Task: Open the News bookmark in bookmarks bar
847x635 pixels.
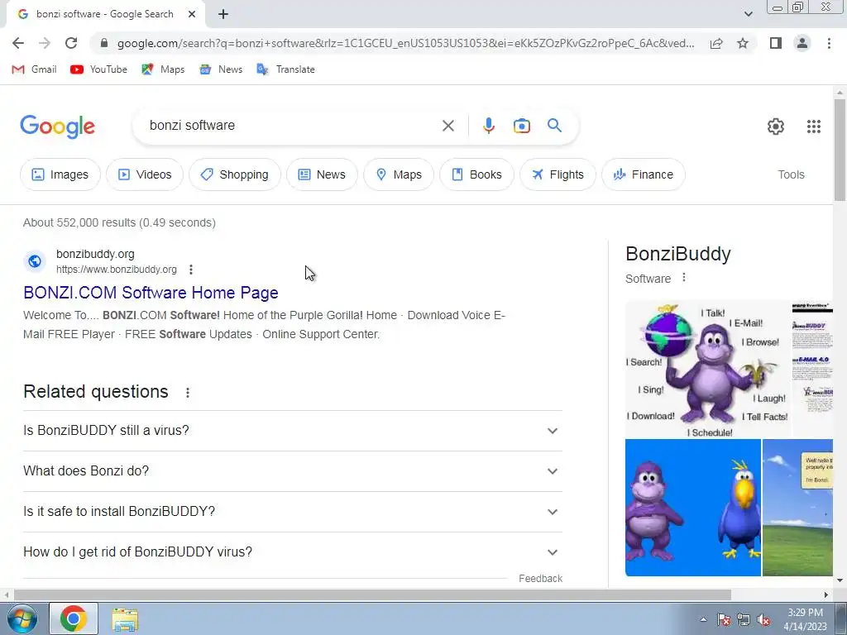Action: point(220,69)
